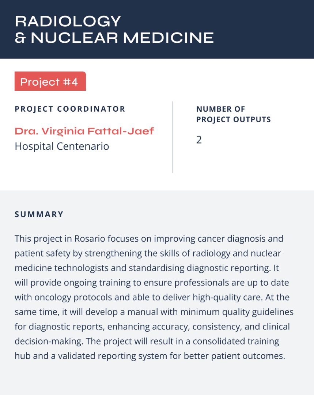Click the "NUMBER OF PROJECT OUTPUTS" heading

233,114
